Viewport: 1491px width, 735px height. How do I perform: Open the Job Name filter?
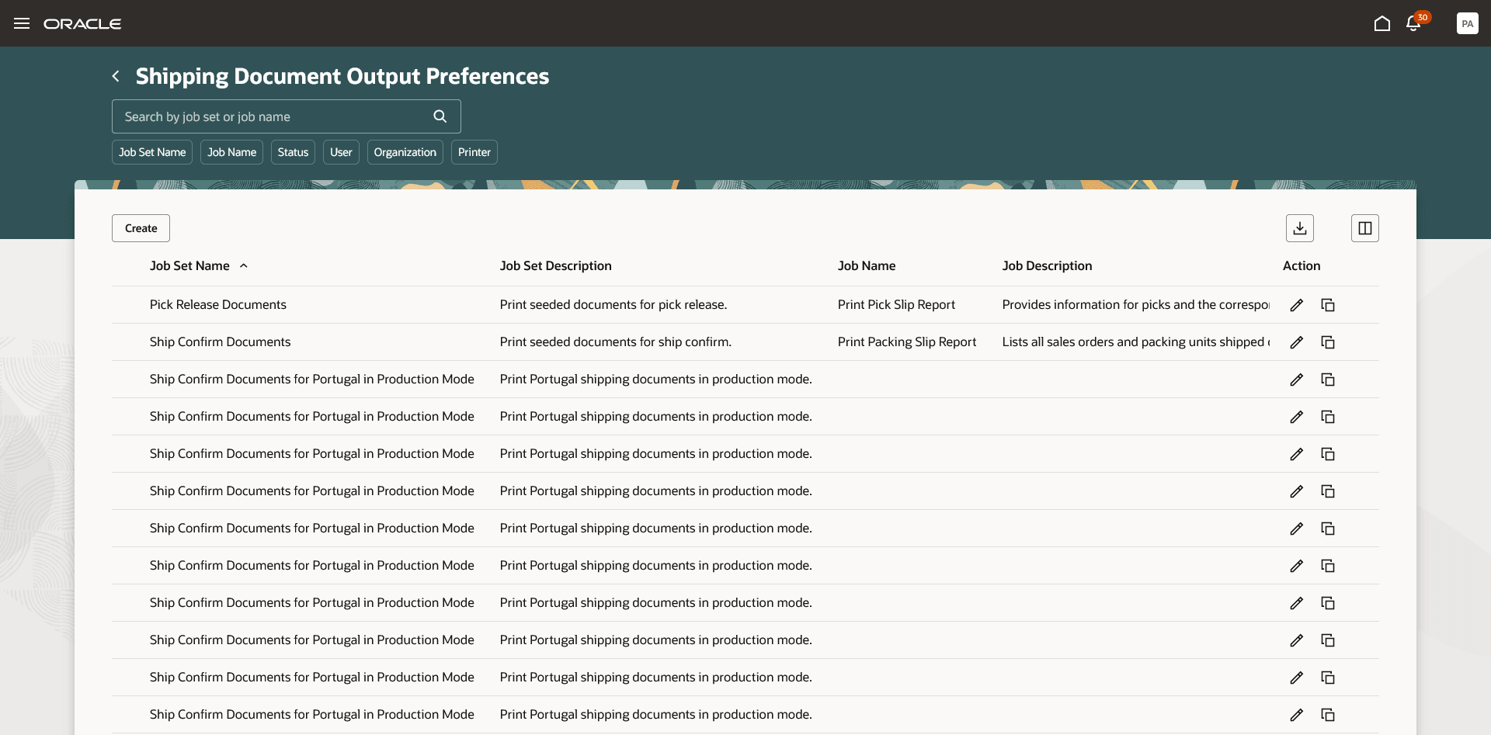pos(231,152)
